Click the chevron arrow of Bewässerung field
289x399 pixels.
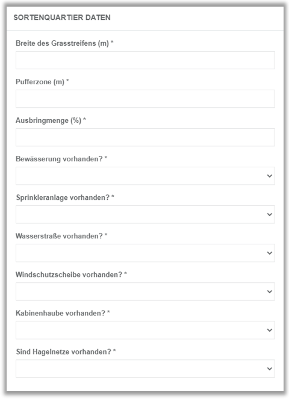pos(269,176)
